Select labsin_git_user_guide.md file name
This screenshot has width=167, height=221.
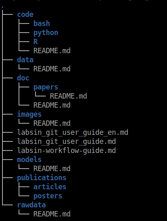66,142
